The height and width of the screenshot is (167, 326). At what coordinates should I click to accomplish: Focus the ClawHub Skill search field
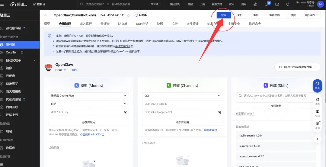click(276, 96)
